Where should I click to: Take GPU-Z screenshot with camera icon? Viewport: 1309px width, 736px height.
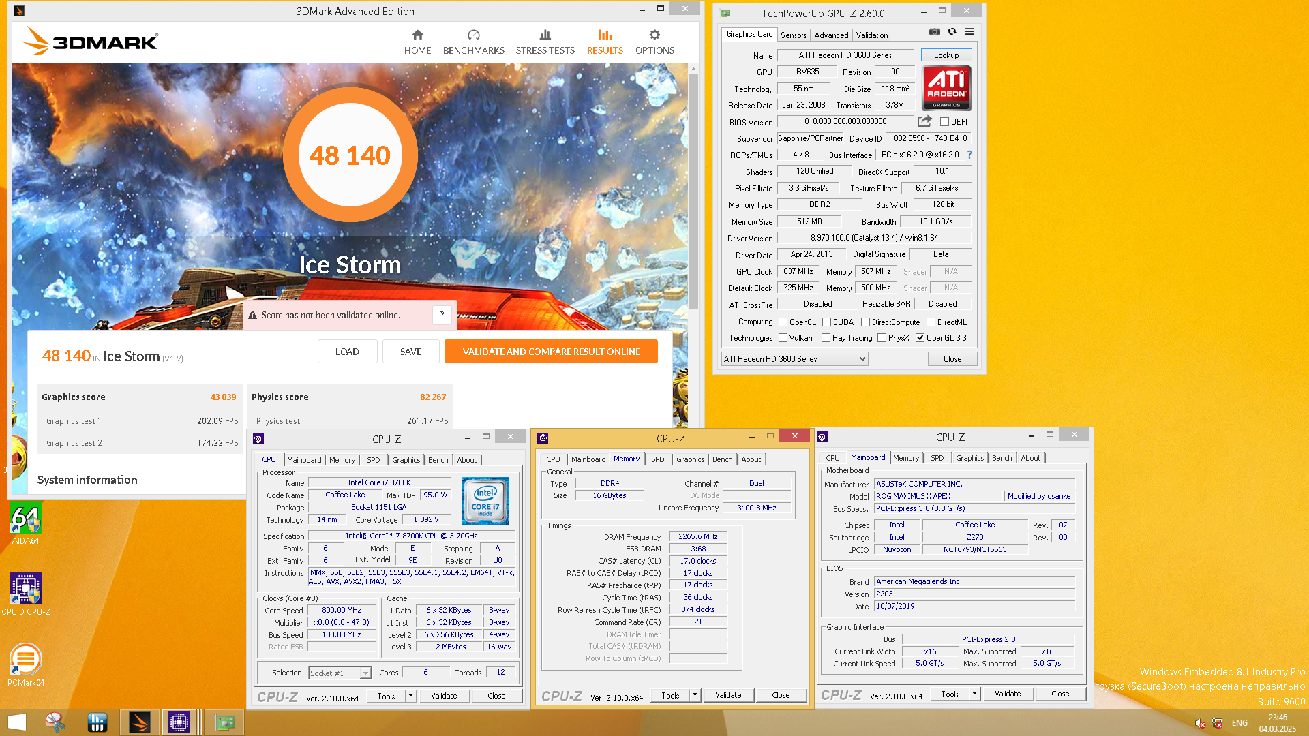coord(935,32)
